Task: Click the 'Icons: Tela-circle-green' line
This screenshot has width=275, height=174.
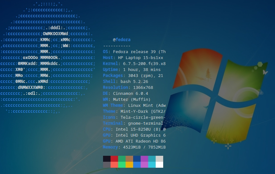Action: tap(134, 117)
